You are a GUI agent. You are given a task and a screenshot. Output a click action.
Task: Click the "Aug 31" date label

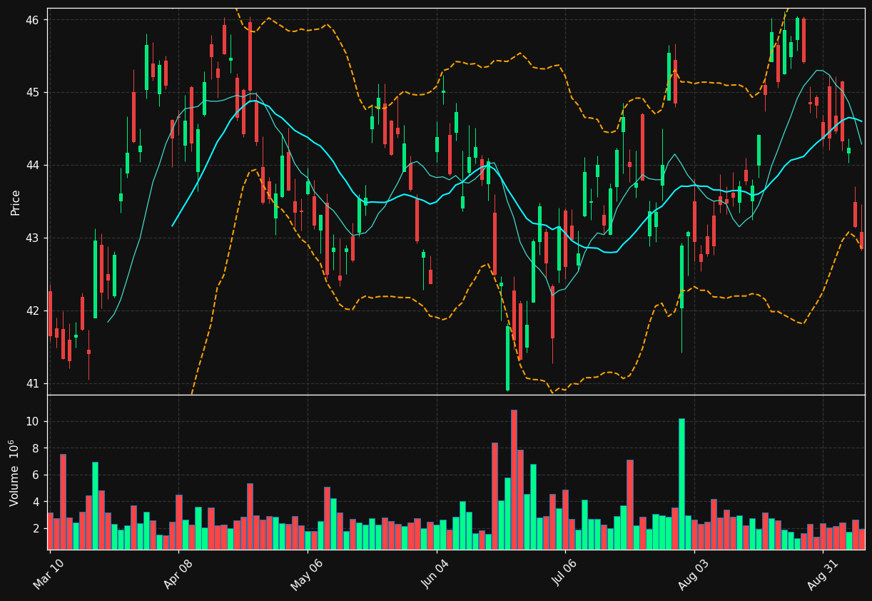tap(823, 573)
